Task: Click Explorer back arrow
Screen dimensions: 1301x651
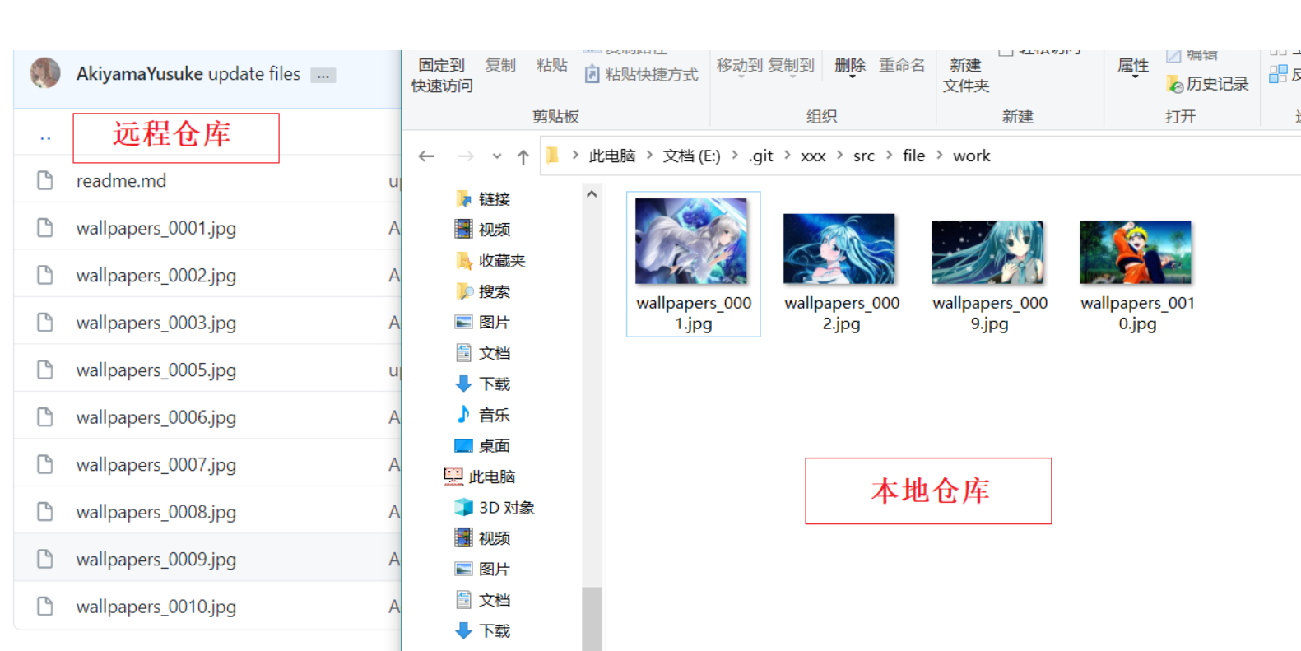Action: [x=426, y=156]
